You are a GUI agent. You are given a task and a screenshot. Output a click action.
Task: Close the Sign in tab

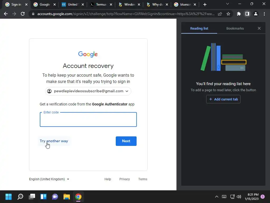point(26,4)
